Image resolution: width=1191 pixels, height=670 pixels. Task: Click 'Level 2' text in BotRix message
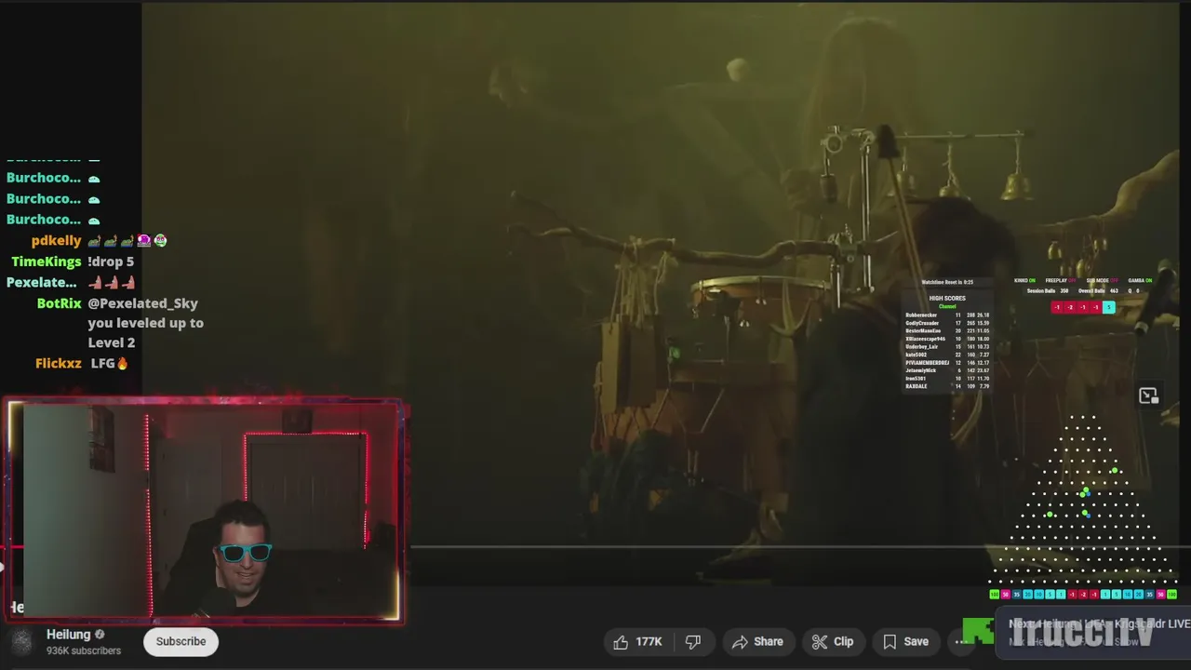pyautogui.click(x=112, y=342)
